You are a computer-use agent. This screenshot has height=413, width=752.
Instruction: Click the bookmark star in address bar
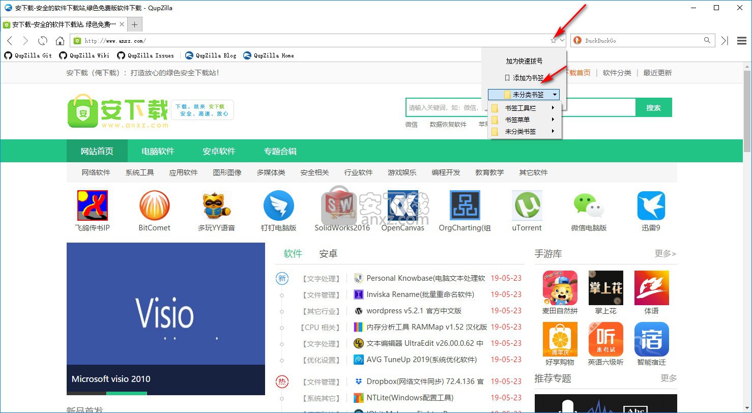[554, 41]
